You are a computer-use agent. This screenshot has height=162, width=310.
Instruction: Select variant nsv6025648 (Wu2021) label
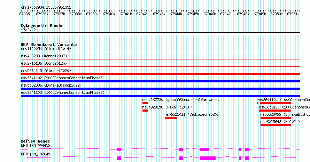(x=280, y=122)
